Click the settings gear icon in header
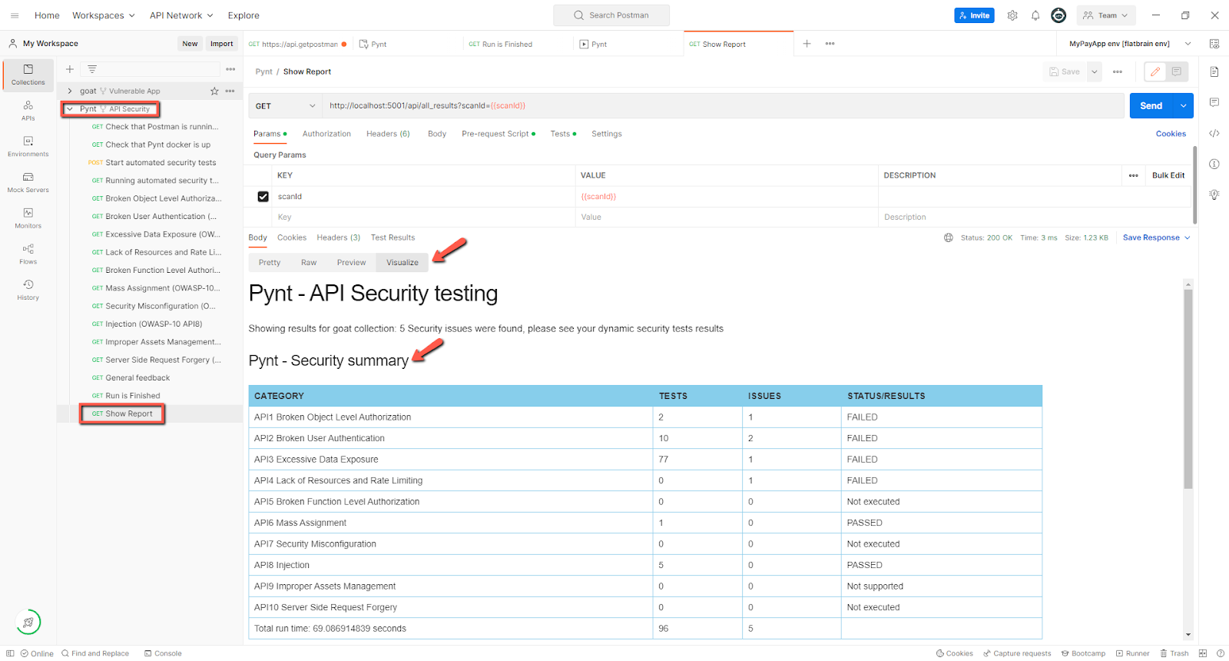Image resolution: width=1229 pixels, height=661 pixels. point(1012,15)
